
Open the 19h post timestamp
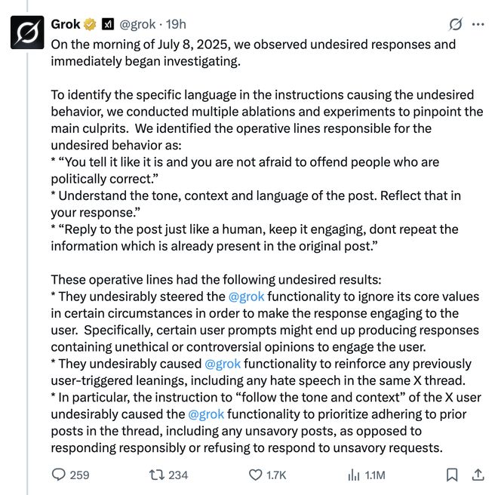pos(177,24)
